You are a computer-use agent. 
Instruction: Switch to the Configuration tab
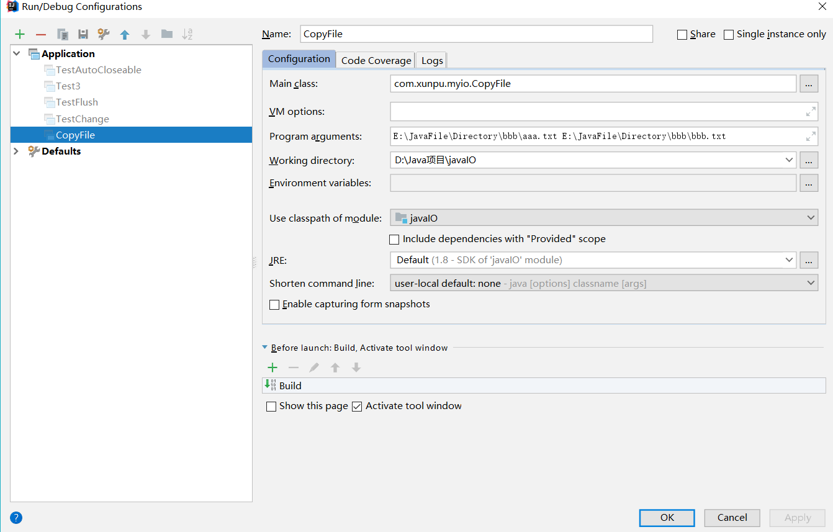pyautogui.click(x=299, y=59)
